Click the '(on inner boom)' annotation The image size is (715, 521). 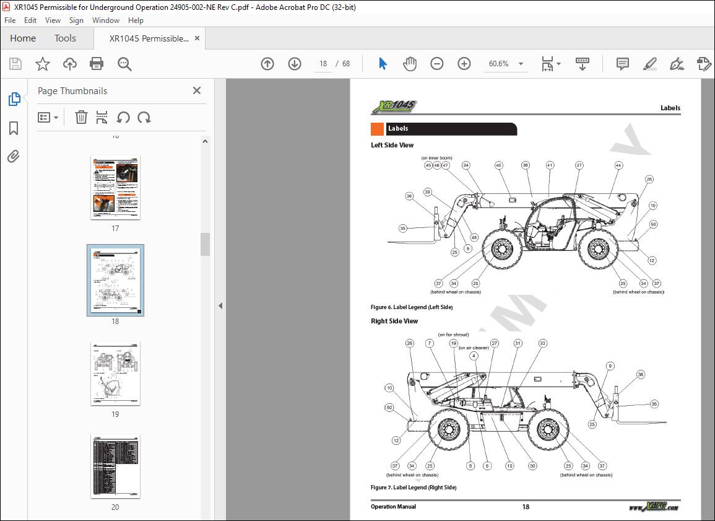pyautogui.click(x=437, y=158)
